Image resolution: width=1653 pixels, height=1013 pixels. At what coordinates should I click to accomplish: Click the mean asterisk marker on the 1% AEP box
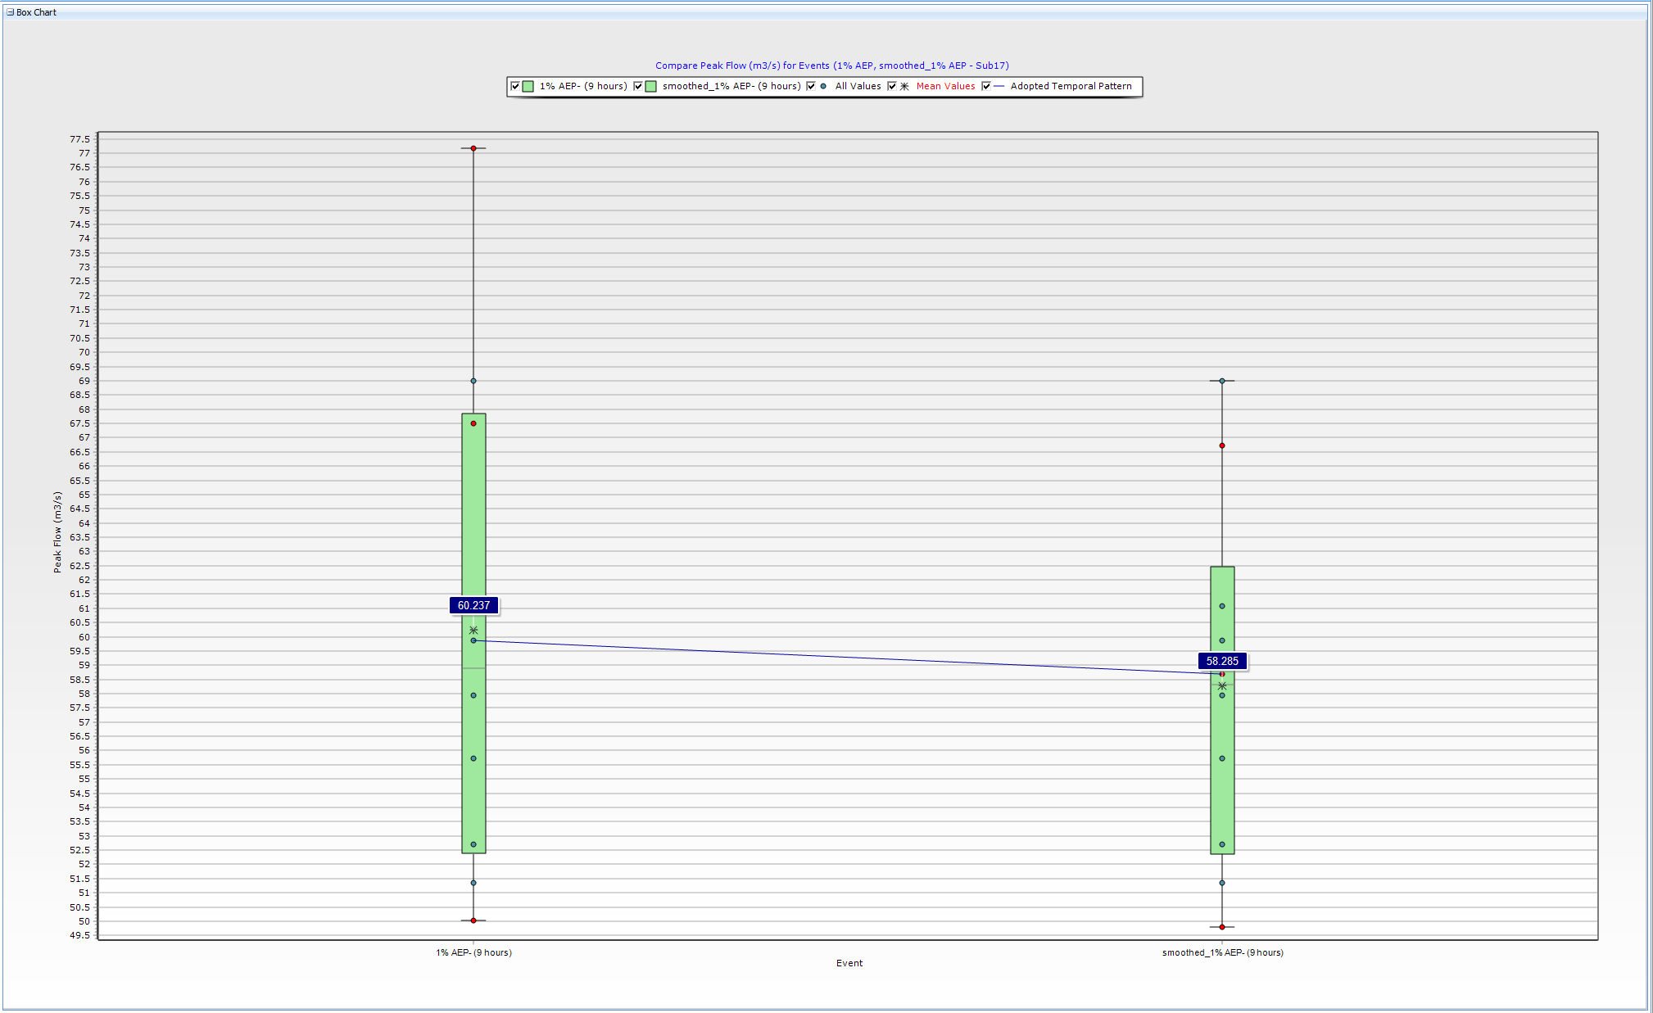[473, 631]
